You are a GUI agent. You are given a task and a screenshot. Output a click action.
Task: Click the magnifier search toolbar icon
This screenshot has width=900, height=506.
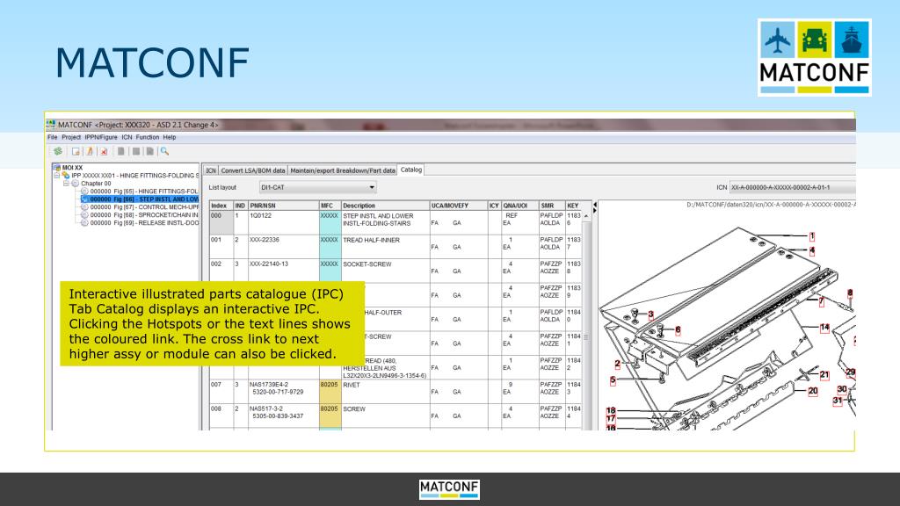tap(164, 151)
